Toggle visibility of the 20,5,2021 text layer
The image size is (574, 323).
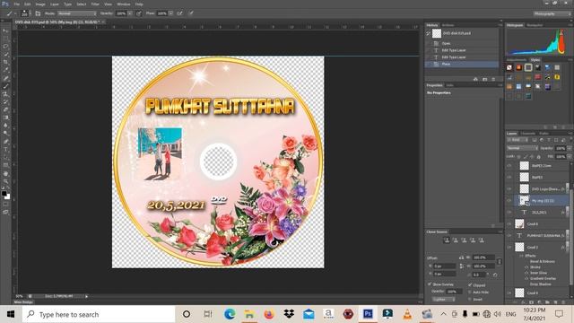[x=509, y=212]
